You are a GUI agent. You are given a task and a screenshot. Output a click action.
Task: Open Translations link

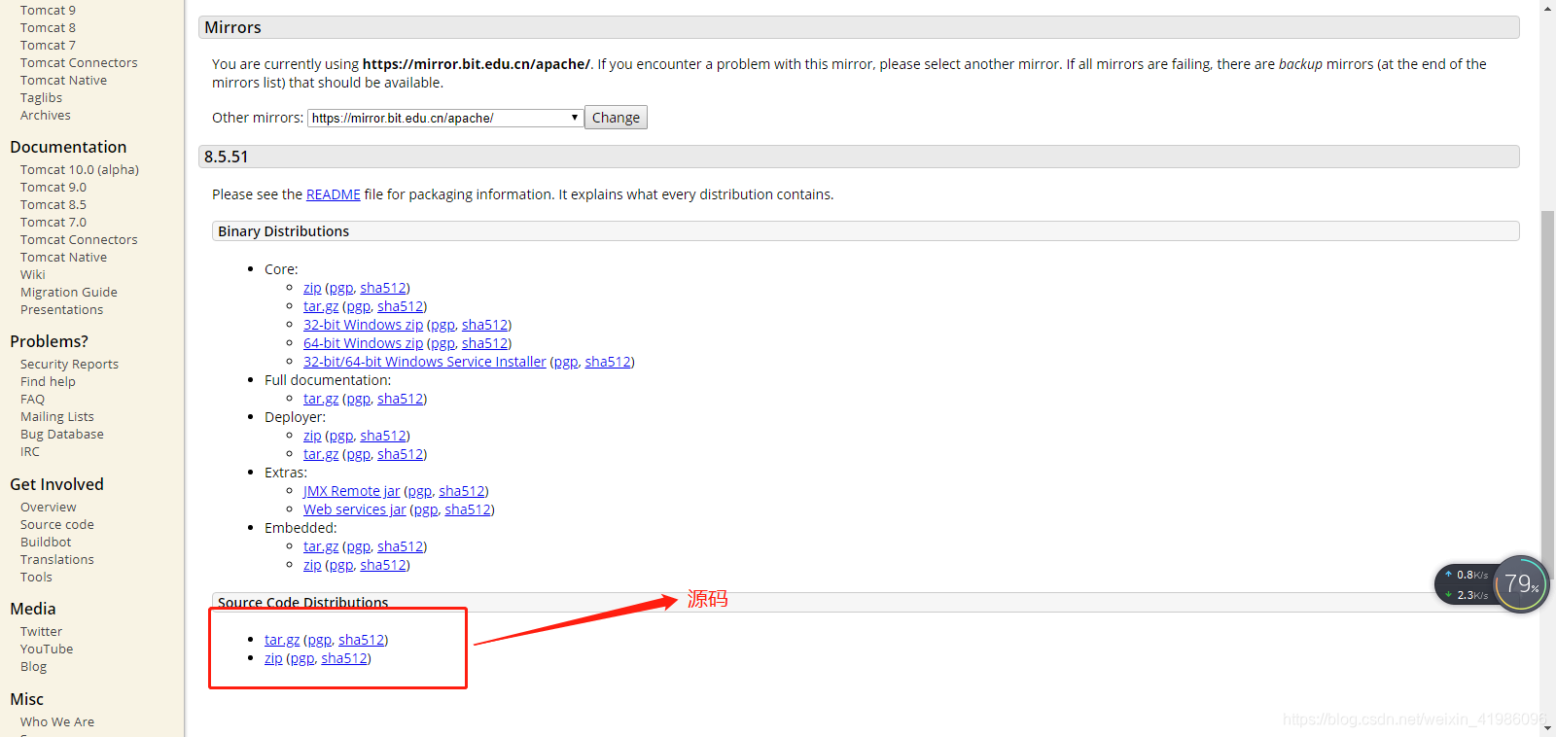pos(57,560)
